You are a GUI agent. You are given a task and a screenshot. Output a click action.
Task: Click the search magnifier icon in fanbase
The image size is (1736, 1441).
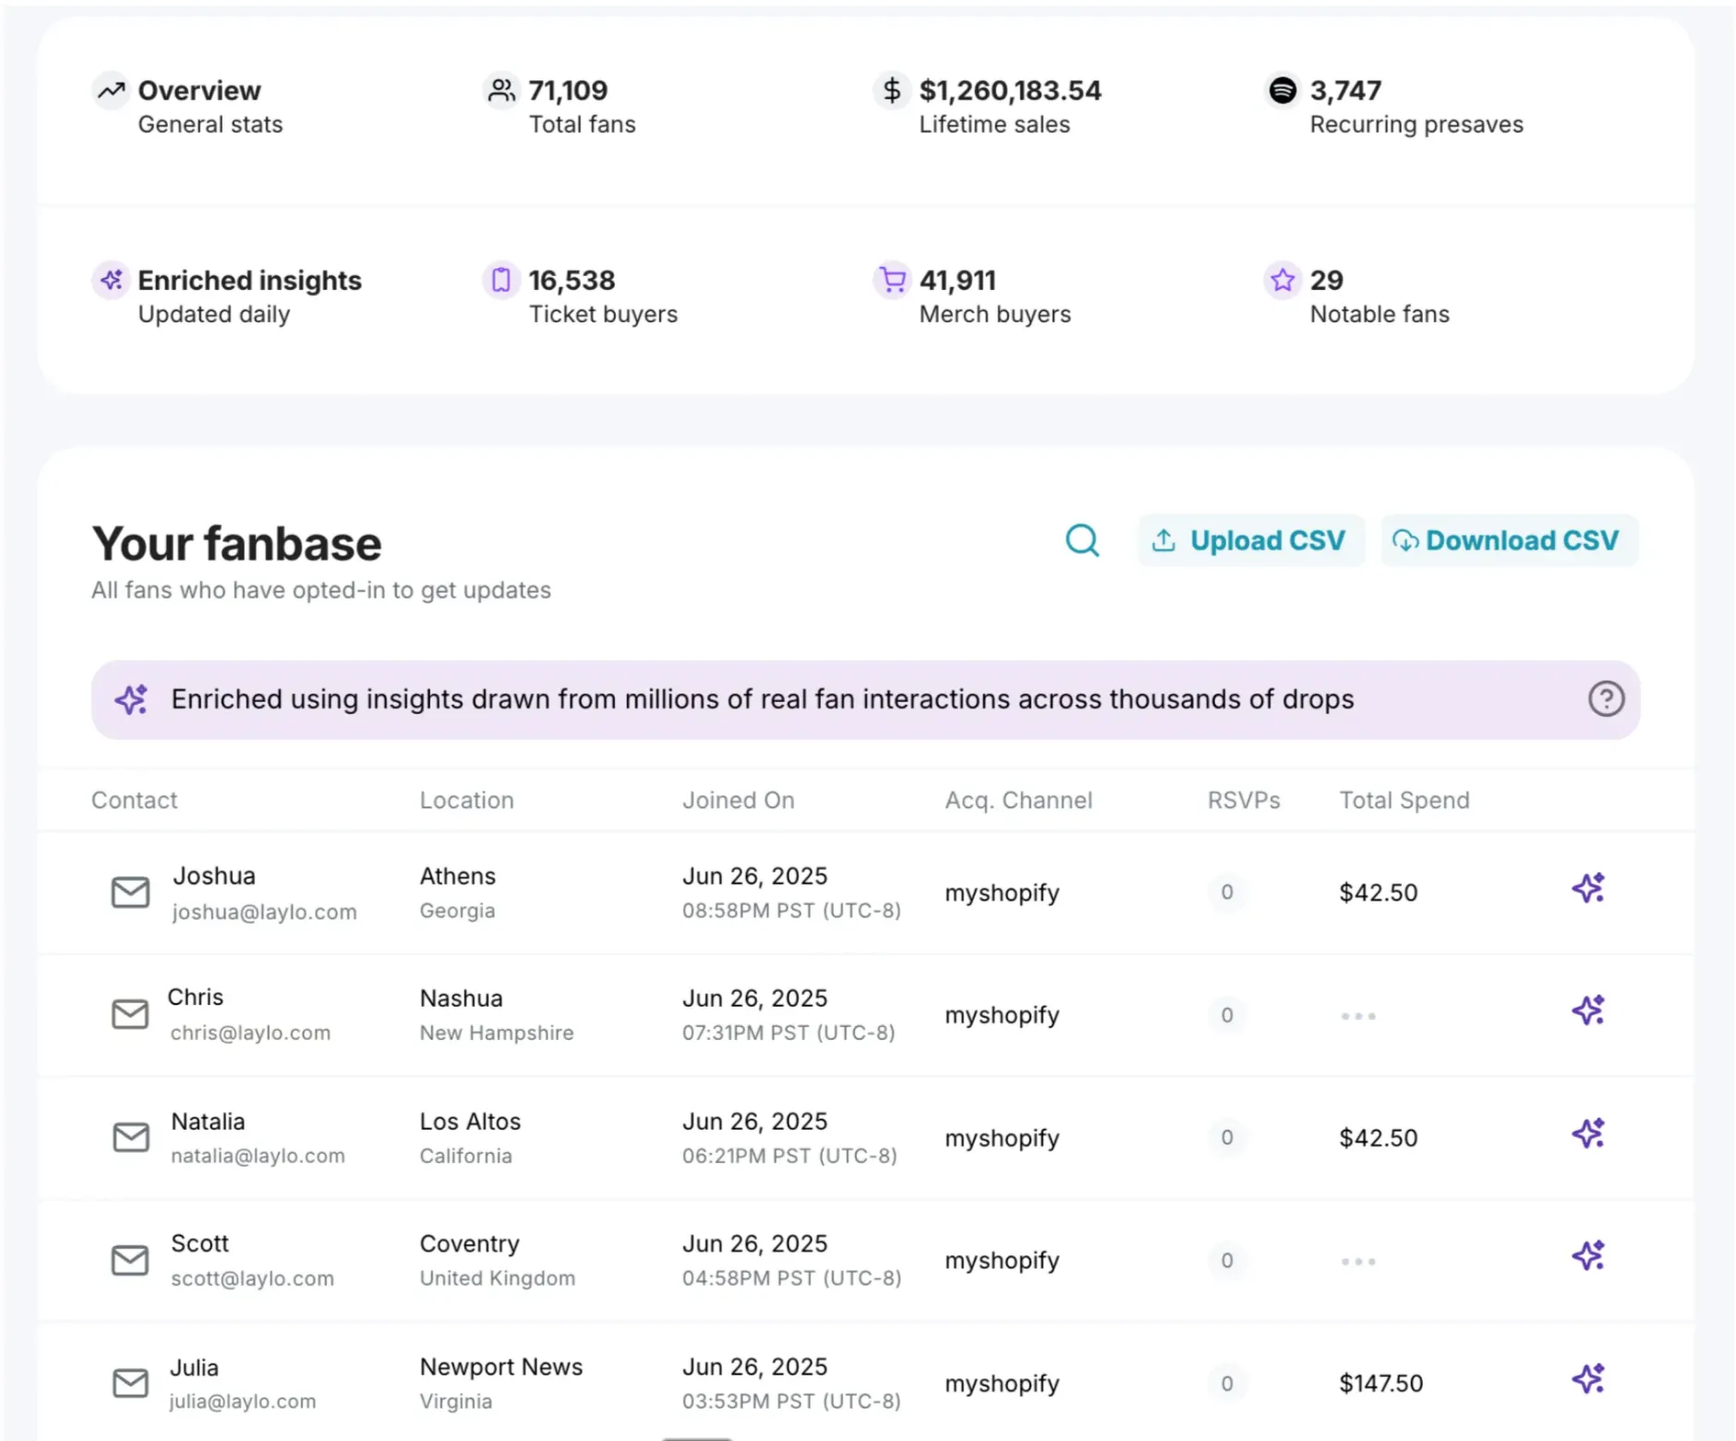pos(1082,540)
